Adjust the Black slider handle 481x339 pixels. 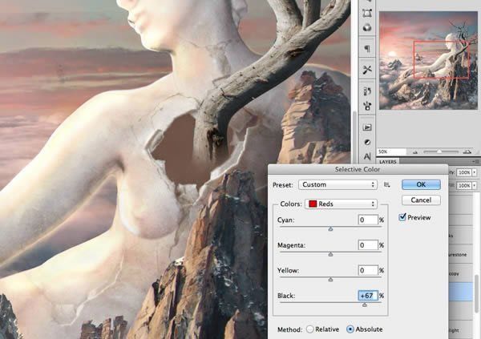coord(365,305)
